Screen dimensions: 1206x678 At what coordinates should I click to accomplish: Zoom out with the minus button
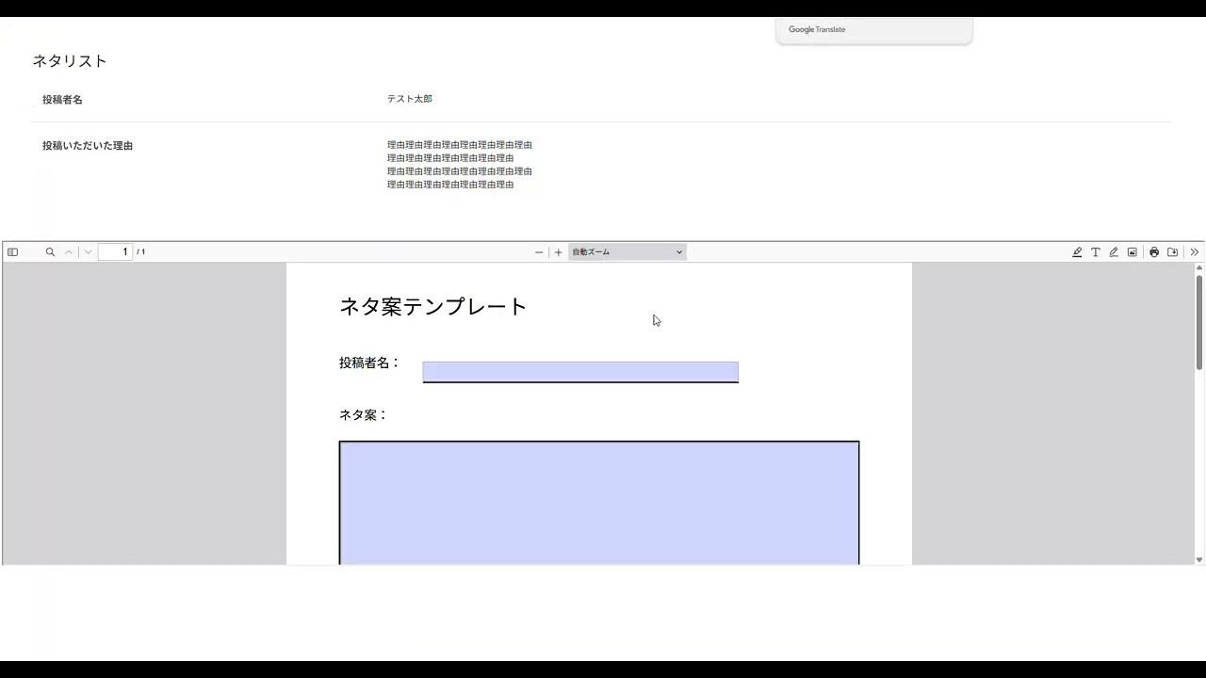(x=539, y=252)
